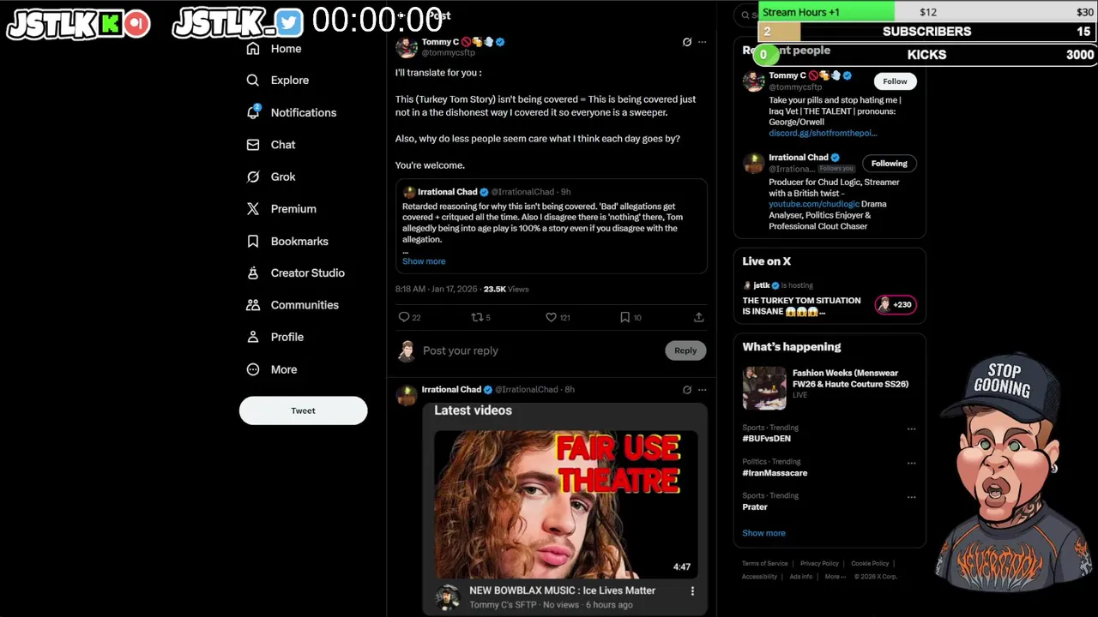1098x617 pixels.
Task: Reply icon with 22 comments
Action: tap(404, 317)
